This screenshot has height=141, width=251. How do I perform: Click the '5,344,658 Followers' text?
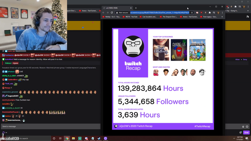point(153,101)
